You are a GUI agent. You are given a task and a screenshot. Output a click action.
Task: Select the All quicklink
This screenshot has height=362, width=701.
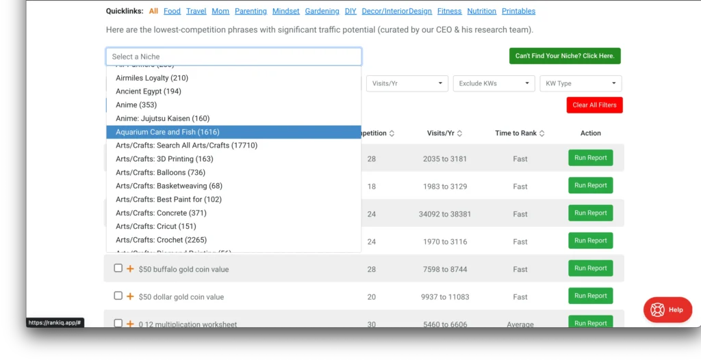pyautogui.click(x=153, y=11)
